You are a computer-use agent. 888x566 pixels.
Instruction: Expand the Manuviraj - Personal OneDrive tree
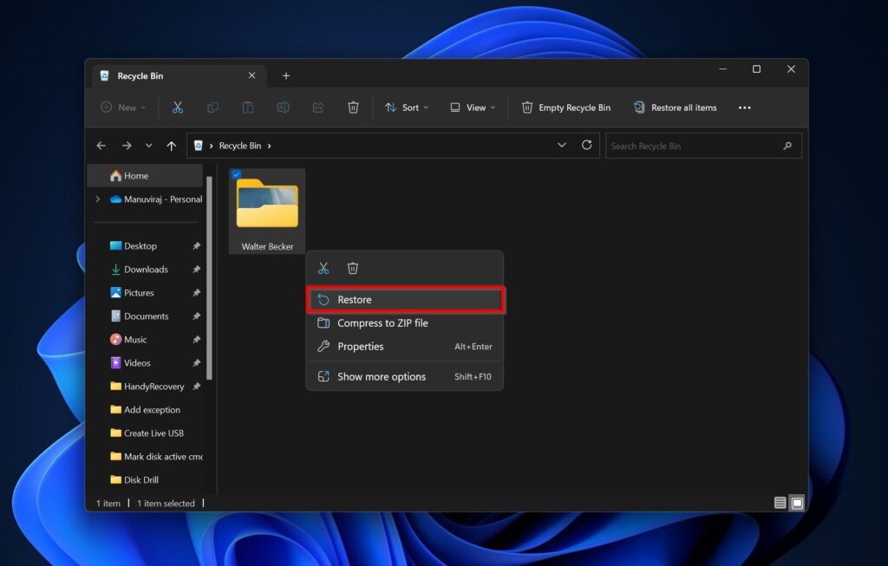coord(97,199)
